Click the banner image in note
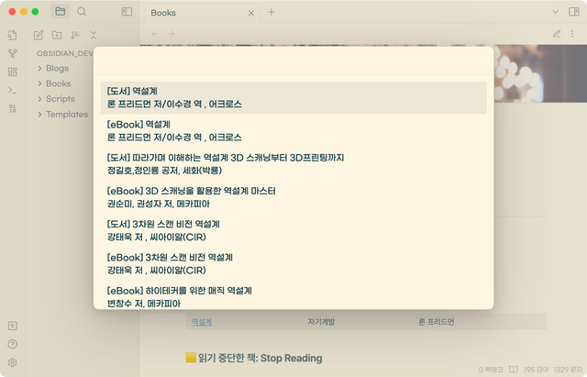Viewport: 587px width, 377px height. point(540,73)
